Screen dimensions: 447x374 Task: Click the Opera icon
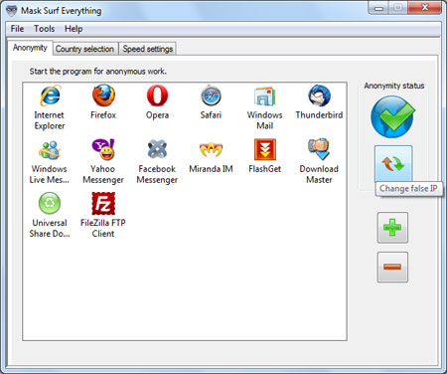tap(157, 95)
